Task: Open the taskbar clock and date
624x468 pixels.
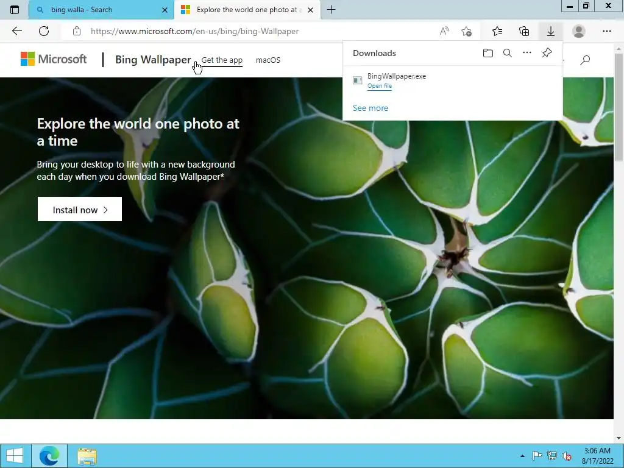Action: point(596,456)
